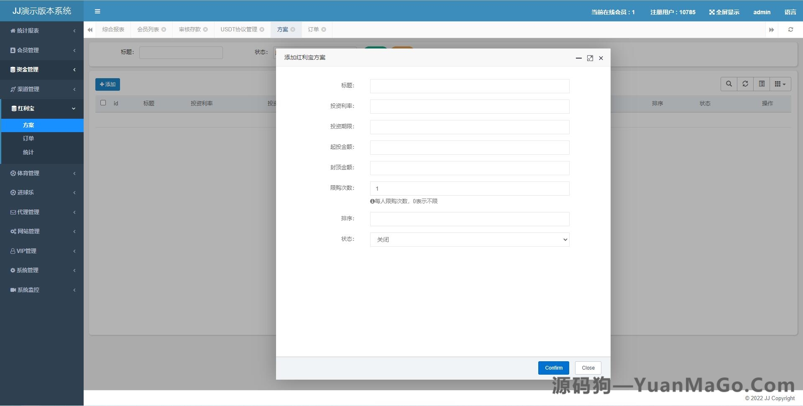The width and height of the screenshot is (803, 406).
Task: Click the refresh icon above the data table
Action: 745,84
